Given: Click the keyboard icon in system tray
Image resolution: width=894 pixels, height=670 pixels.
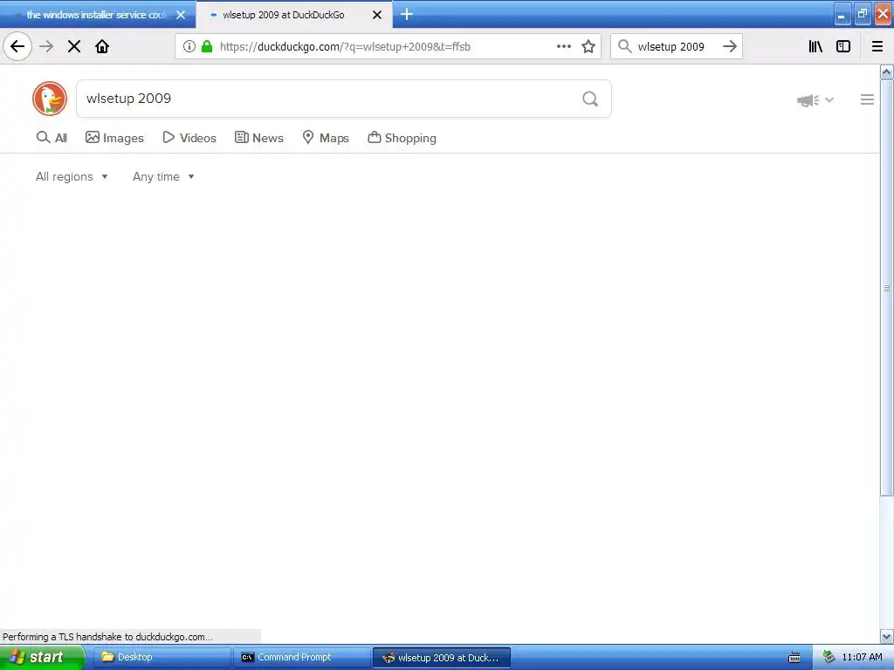Looking at the screenshot, I should click(794, 658).
